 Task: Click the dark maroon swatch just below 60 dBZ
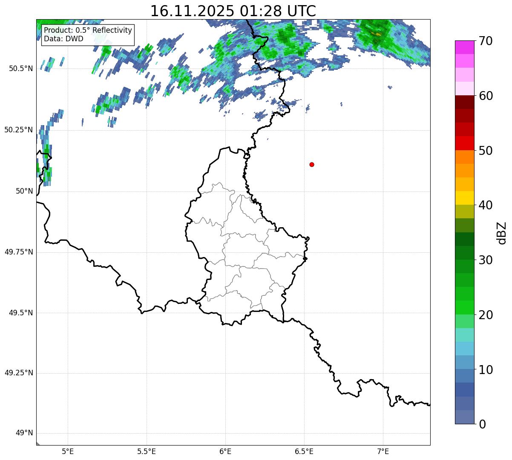point(464,102)
